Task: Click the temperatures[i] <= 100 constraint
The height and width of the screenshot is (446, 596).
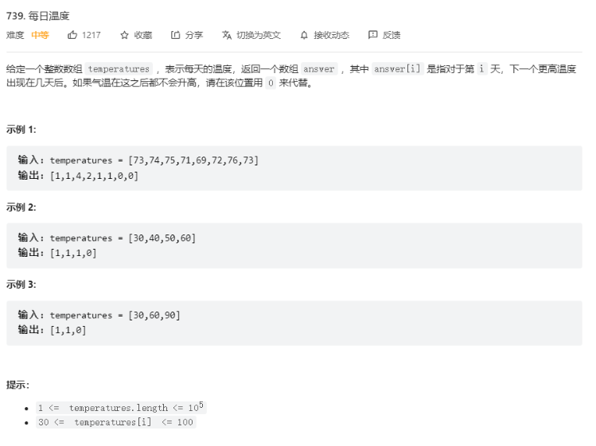Action: 116,422
